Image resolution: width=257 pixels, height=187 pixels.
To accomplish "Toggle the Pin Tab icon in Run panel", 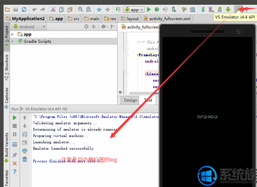I will (15, 155).
